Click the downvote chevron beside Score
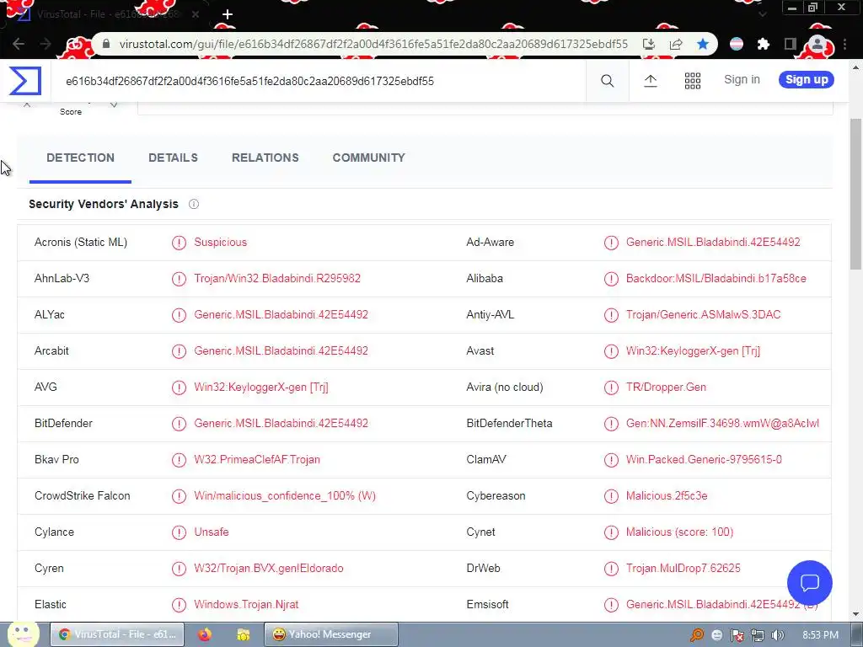 click(x=114, y=104)
